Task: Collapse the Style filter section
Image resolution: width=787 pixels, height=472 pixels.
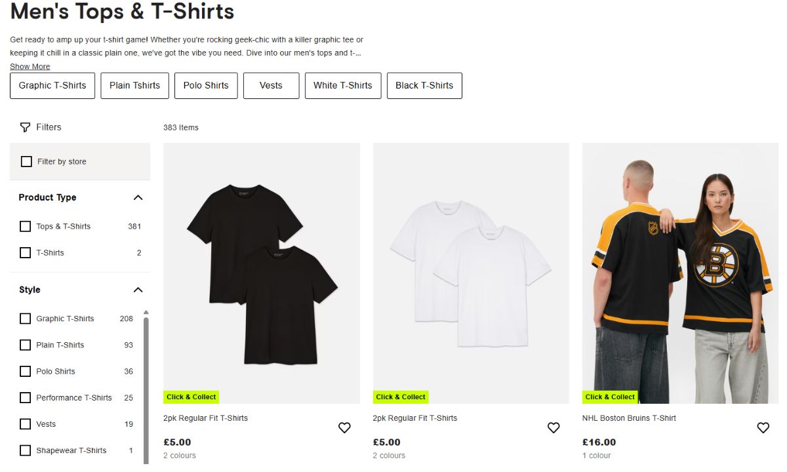Action: [138, 290]
